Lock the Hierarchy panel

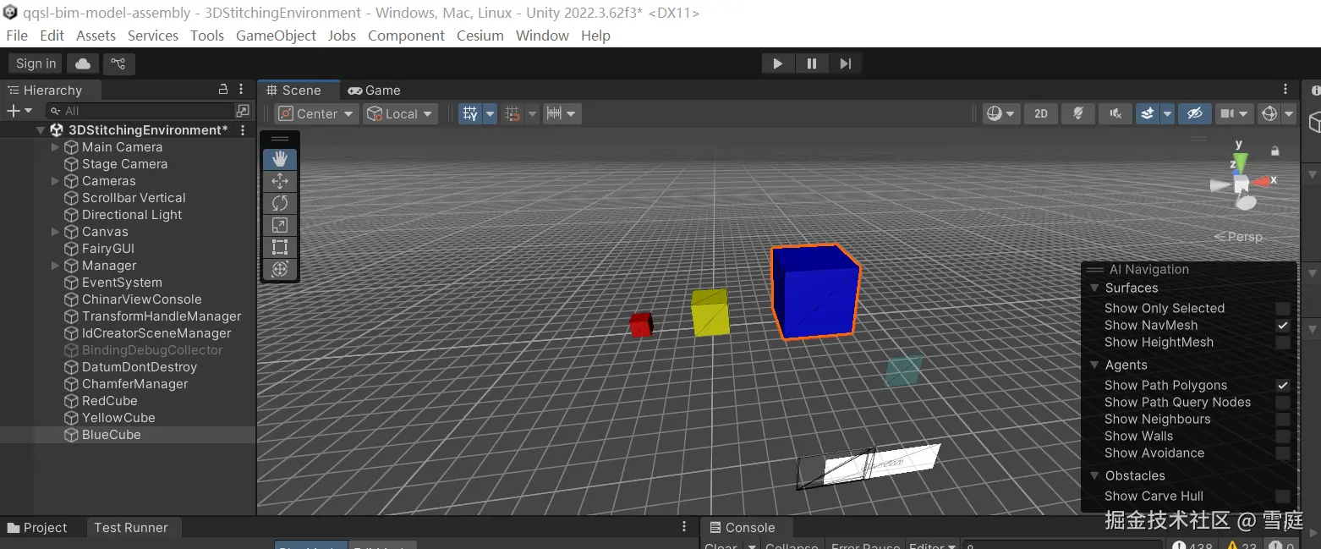click(223, 89)
